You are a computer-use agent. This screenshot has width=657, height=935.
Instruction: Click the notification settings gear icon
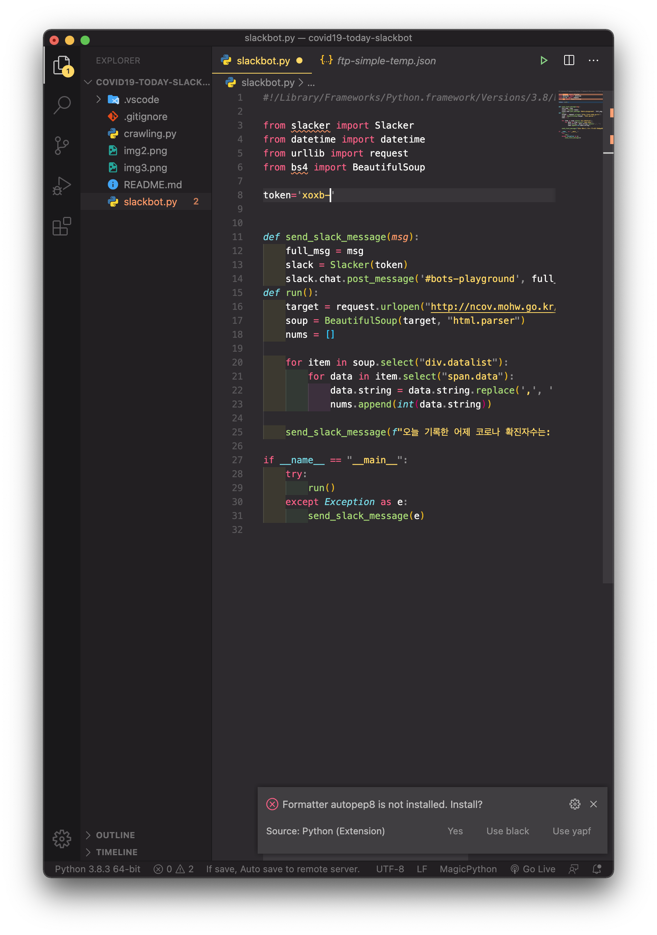pyautogui.click(x=575, y=804)
